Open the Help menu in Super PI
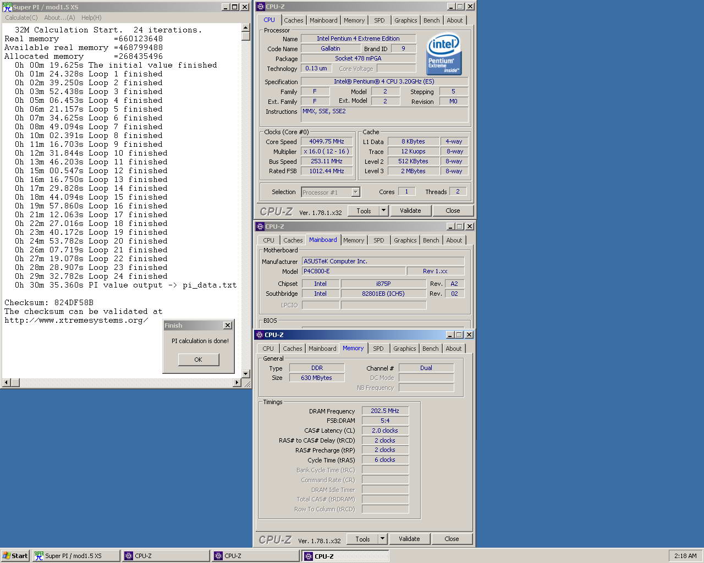 click(91, 18)
